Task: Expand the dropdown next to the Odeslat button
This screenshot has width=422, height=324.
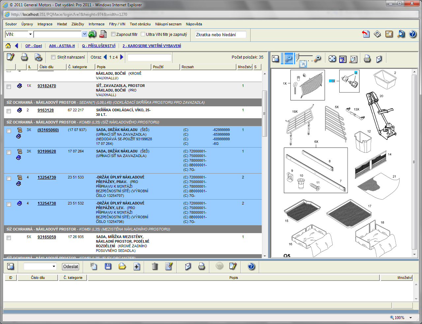Action: pyautogui.click(x=54, y=266)
